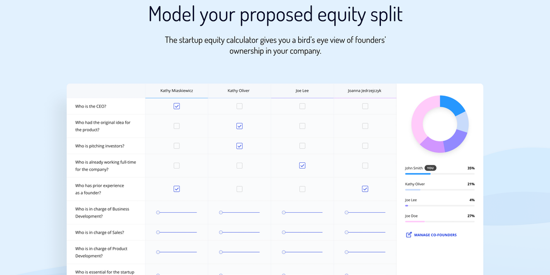This screenshot has height=275, width=550.
Task: Click Kathy Oliver's Sales slider handle
Action: click(x=221, y=233)
